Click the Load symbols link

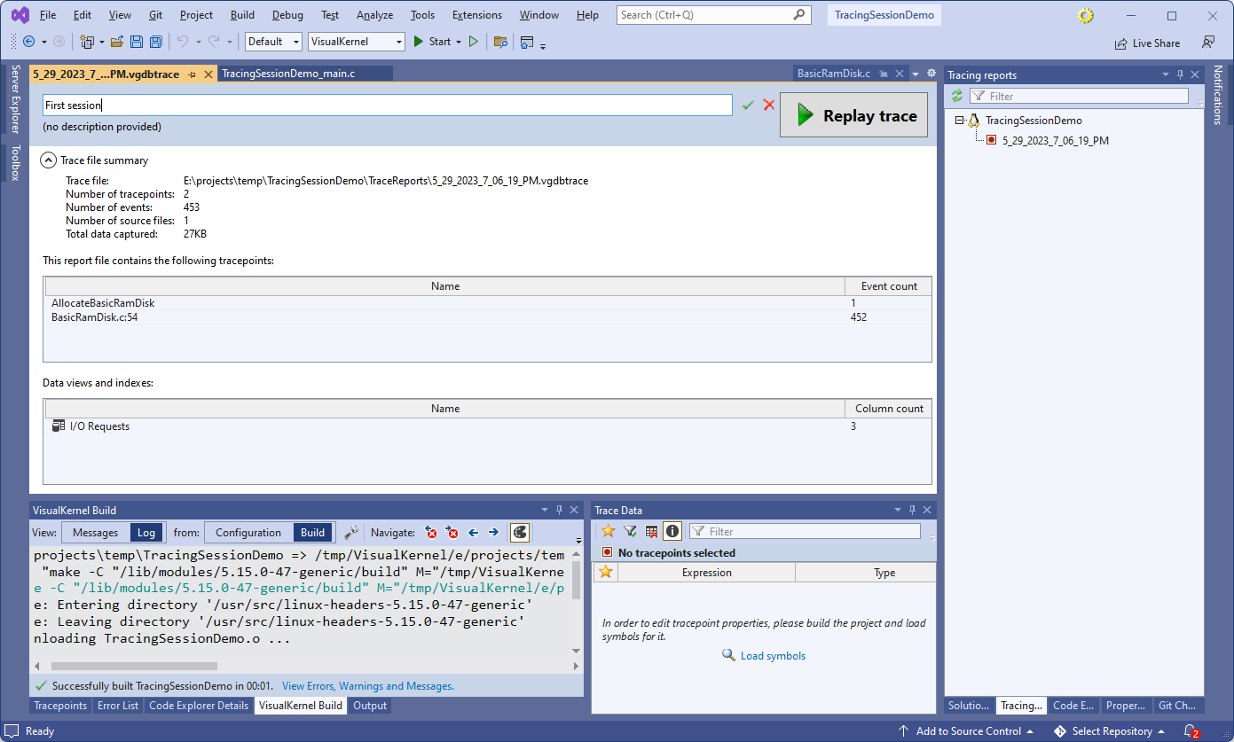(x=773, y=656)
